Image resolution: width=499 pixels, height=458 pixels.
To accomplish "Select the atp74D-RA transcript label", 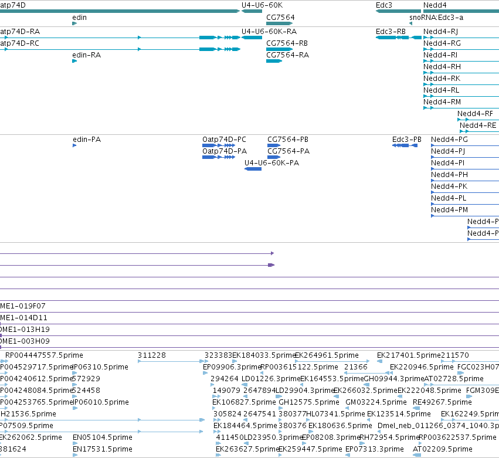I will pyautogui.click(x=20, y=32).
